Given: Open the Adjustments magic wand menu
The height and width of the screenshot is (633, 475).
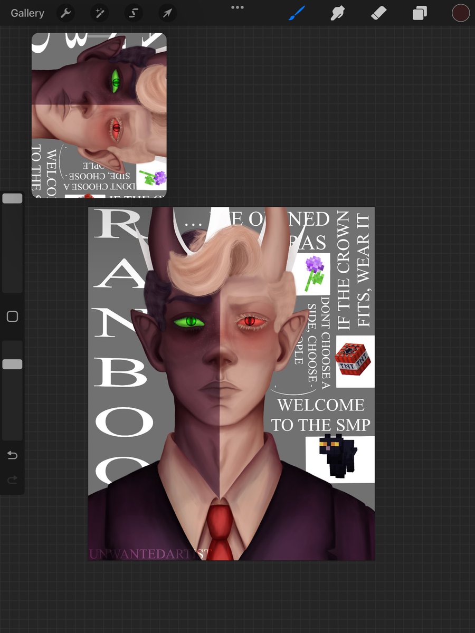Looking at the screenshot, I should 99,13.
